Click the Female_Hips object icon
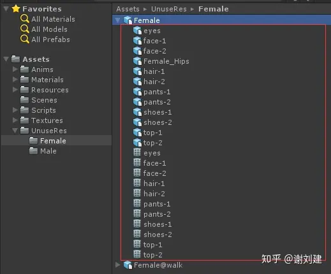Screen dimensions: 331x274 [137, 61]
